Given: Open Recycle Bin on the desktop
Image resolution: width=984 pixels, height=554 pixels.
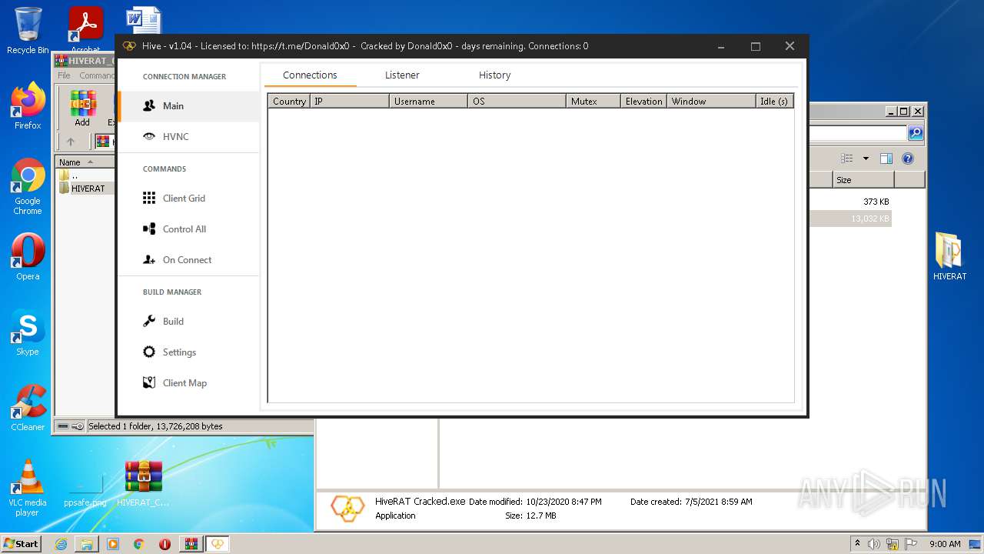Looking at the screenshot, I should point(28,30).
